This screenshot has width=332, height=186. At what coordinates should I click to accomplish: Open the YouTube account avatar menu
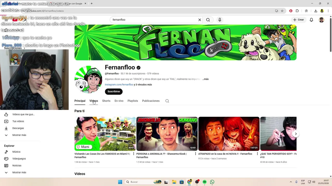tap(321, 20)
